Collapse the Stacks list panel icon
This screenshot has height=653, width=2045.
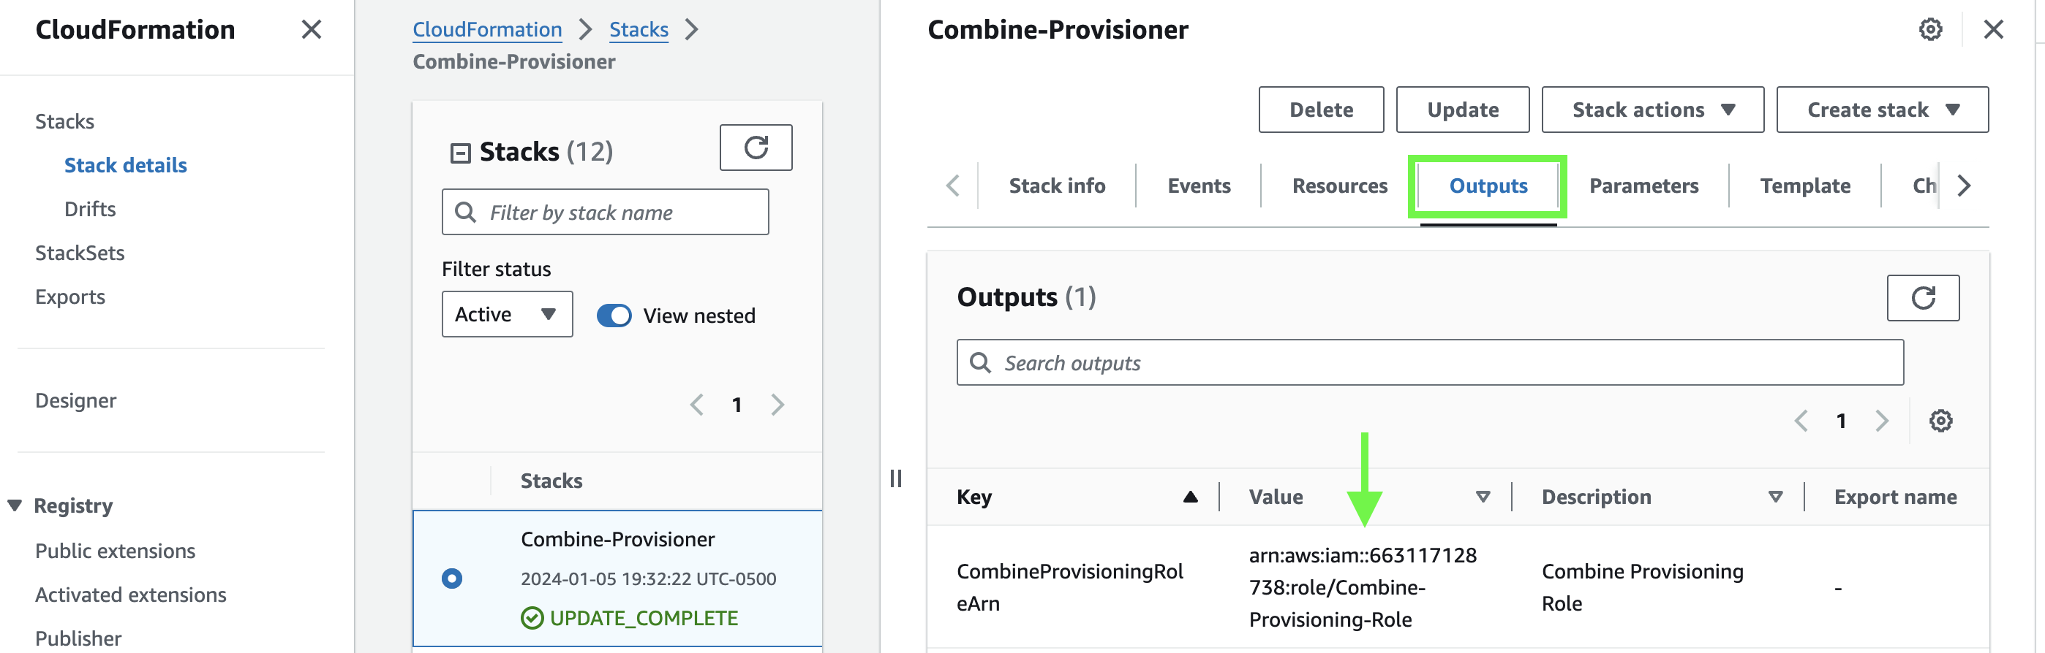[461, 152]
